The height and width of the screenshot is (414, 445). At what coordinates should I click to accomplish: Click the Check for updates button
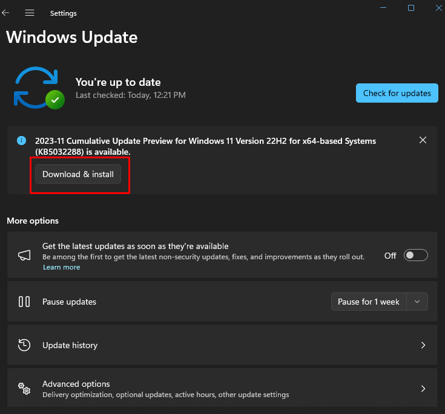click(x=397, y=93)
